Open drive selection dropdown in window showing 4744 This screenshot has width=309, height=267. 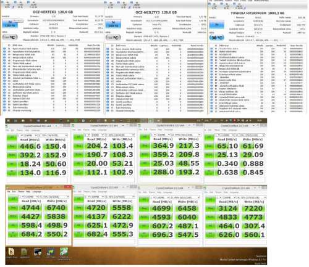(x=54, y=197)
